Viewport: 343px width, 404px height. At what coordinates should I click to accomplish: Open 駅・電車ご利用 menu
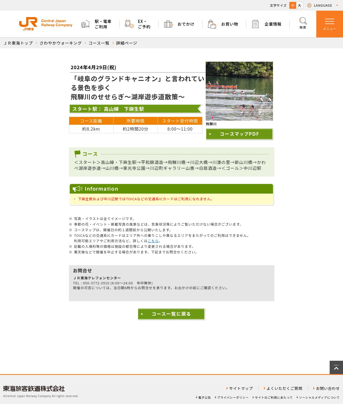[103, 24]
